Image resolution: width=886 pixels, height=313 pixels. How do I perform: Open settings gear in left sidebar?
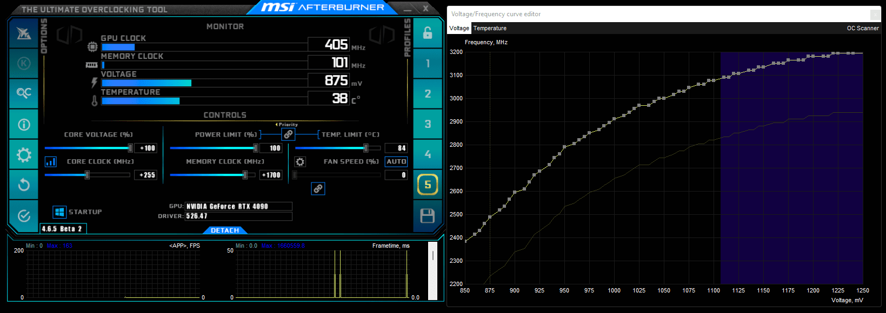coord(24,155)
